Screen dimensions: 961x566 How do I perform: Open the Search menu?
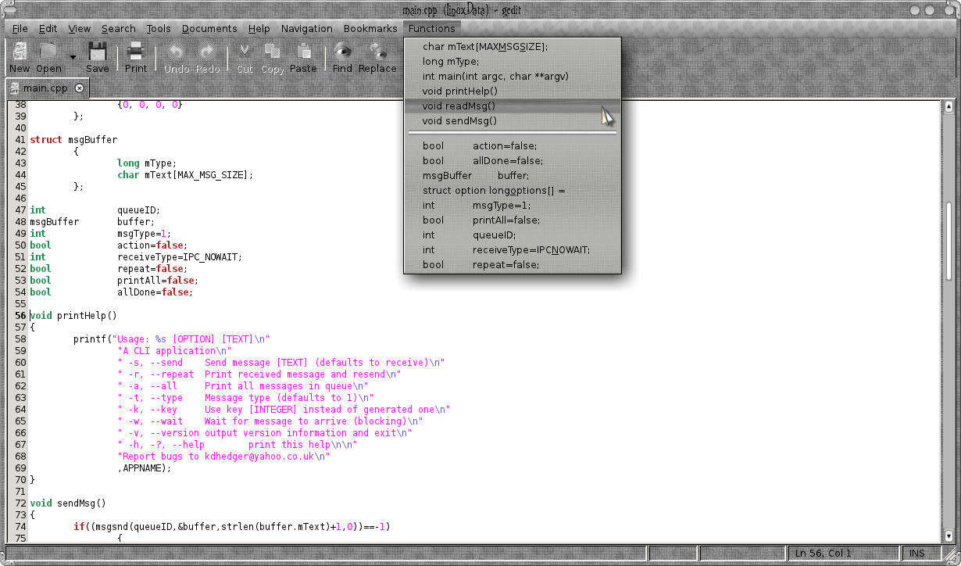[119, 29]
